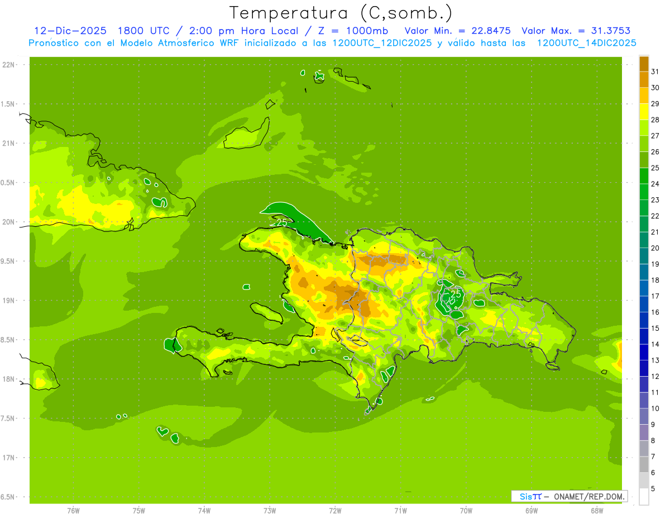Viewport: 670px width, 518px height.
Task: Click the '75W' longitude label
Action: click(139, 511)
